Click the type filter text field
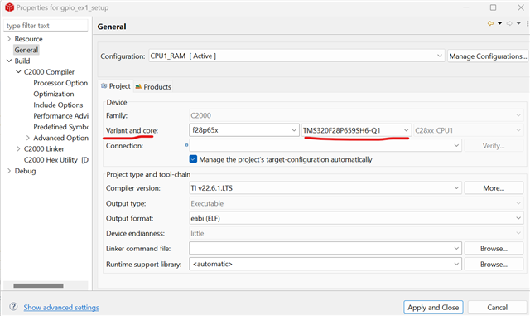 tap(46, 26)
